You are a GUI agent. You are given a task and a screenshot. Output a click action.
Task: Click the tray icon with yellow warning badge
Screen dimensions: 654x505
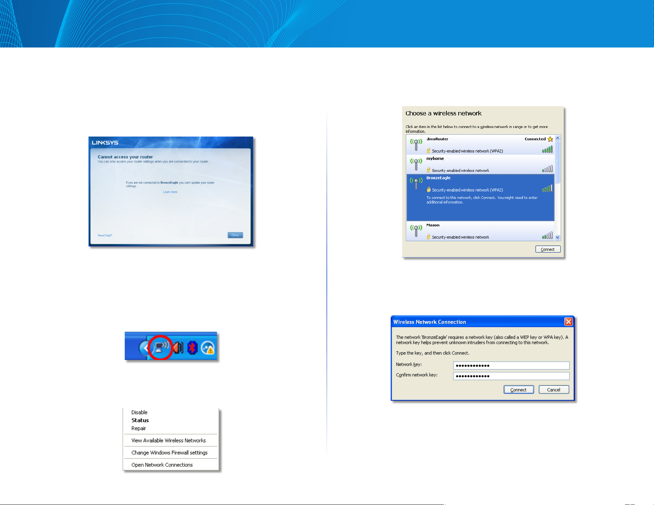click(x=208, y=348)
